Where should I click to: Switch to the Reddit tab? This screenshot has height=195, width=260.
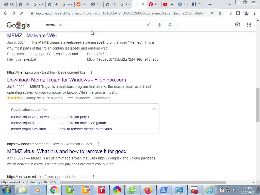tap(82, 4)
